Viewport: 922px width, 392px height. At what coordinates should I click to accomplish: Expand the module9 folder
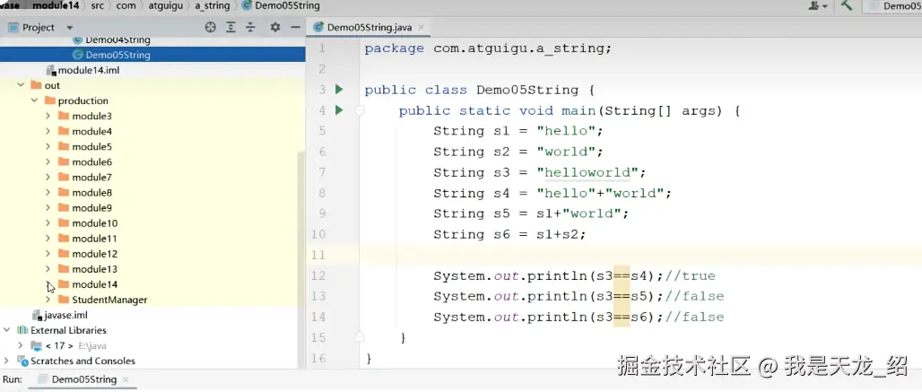tap(48, 207)
